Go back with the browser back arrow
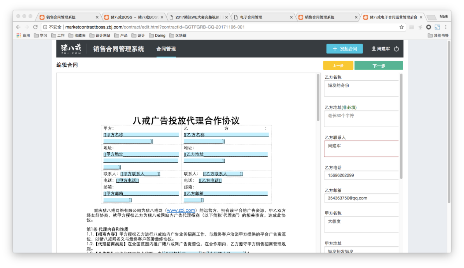 pos(18,27)
